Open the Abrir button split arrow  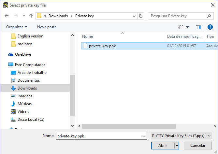click(177, 146)
